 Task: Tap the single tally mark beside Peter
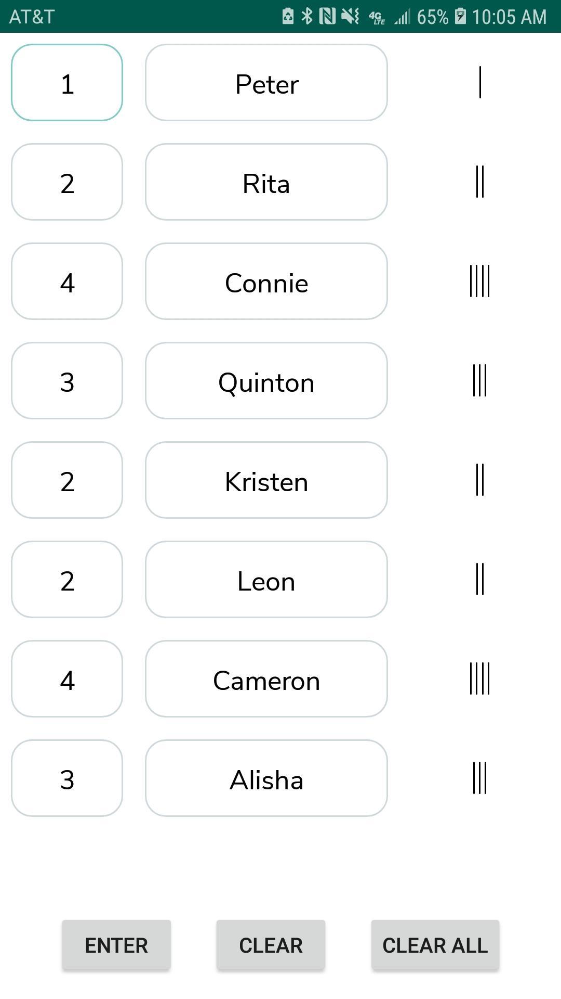pyautogui.click(x=480, y=82)
